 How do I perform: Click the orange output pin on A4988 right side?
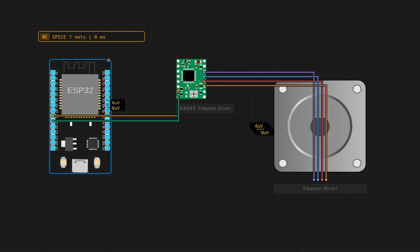pos(204,85)
